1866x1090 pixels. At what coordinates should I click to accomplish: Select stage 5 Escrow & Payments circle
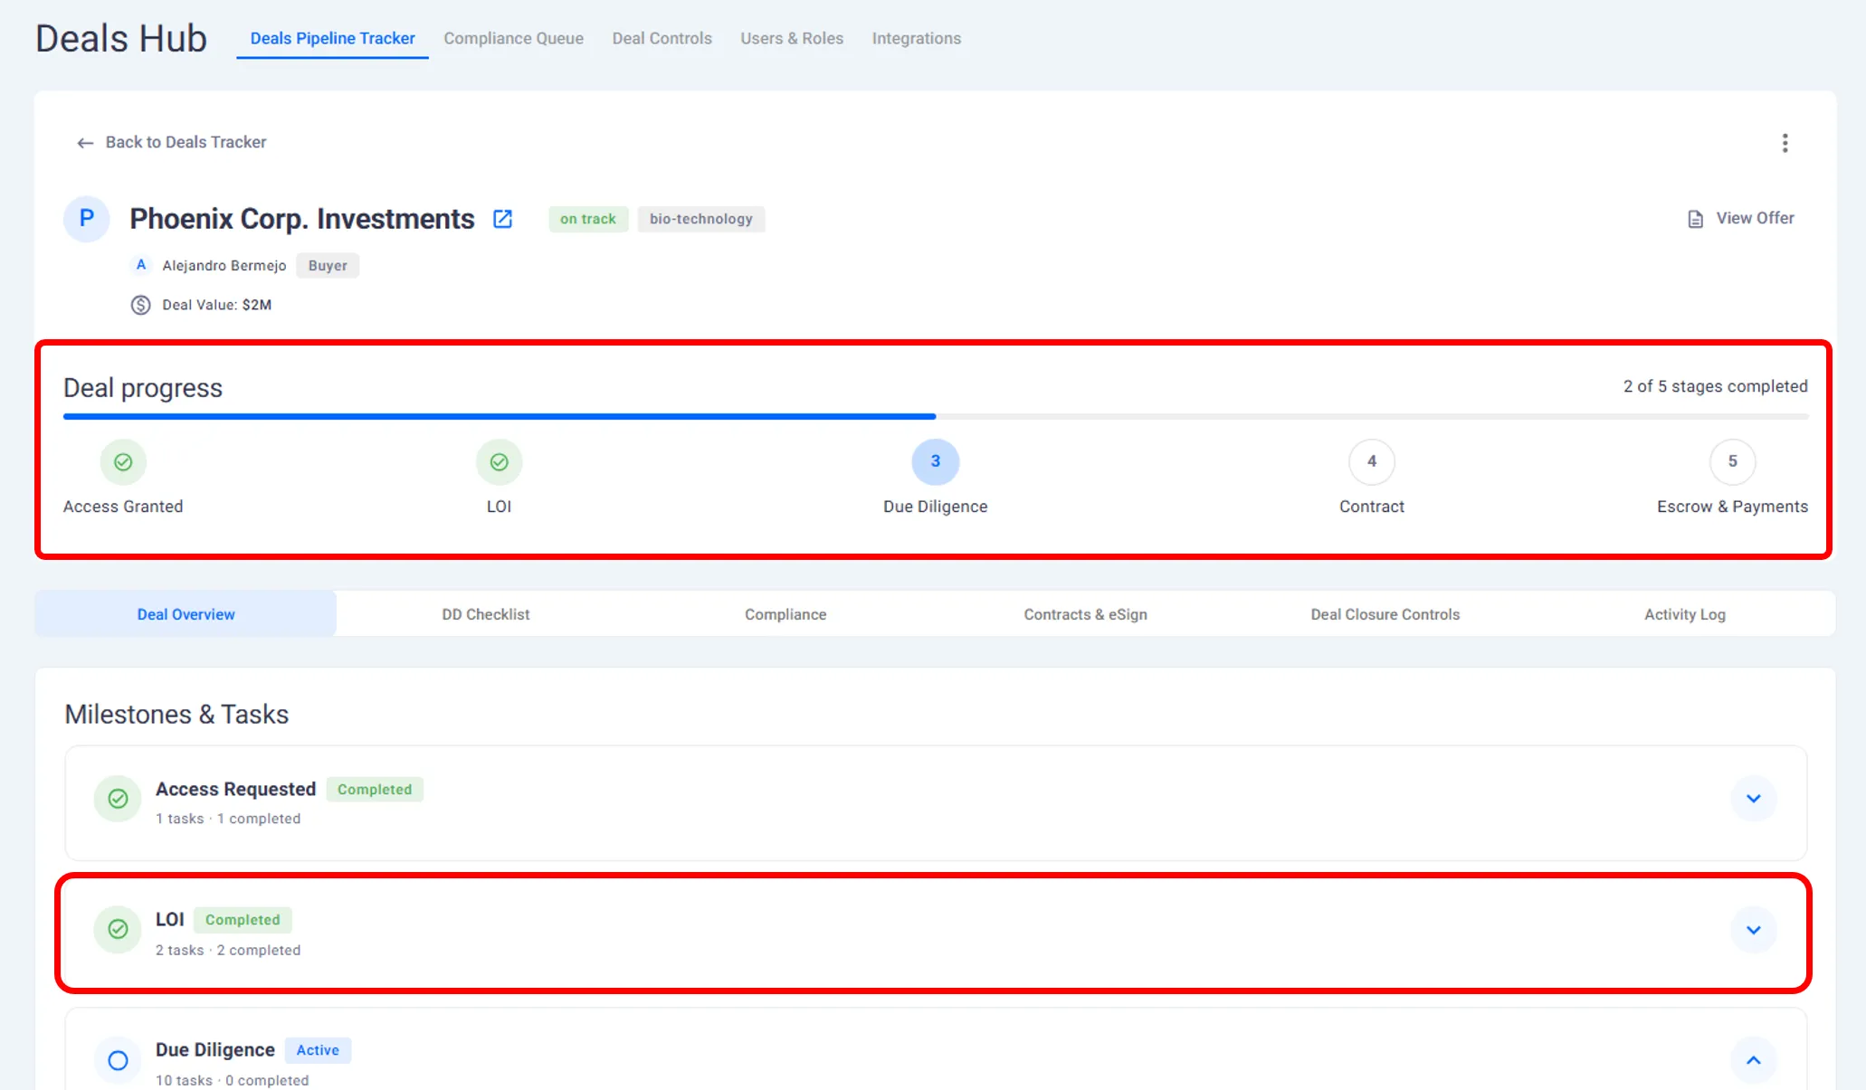[x=1732, y=462]
